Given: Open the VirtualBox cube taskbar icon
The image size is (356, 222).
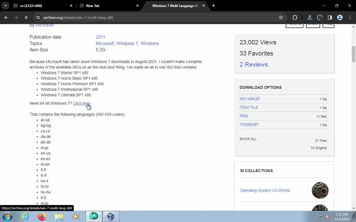Looking at the screenshot, I should (x=111, y=216).
